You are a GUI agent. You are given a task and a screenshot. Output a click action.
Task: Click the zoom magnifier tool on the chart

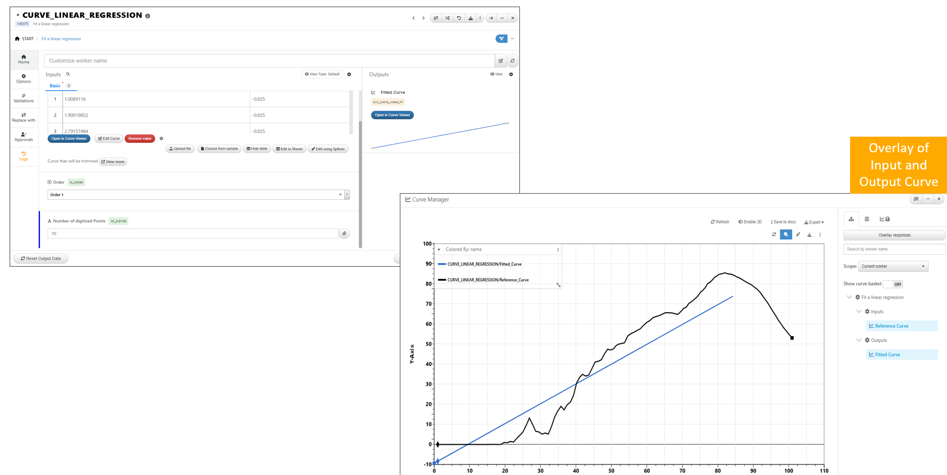(785, 234)
